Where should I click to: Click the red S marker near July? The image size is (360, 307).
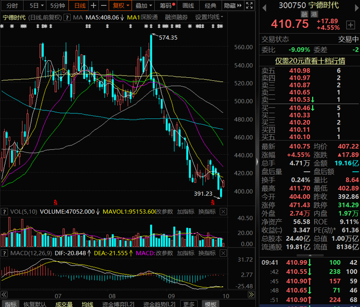pyautogui.click(x=56, y=202)
